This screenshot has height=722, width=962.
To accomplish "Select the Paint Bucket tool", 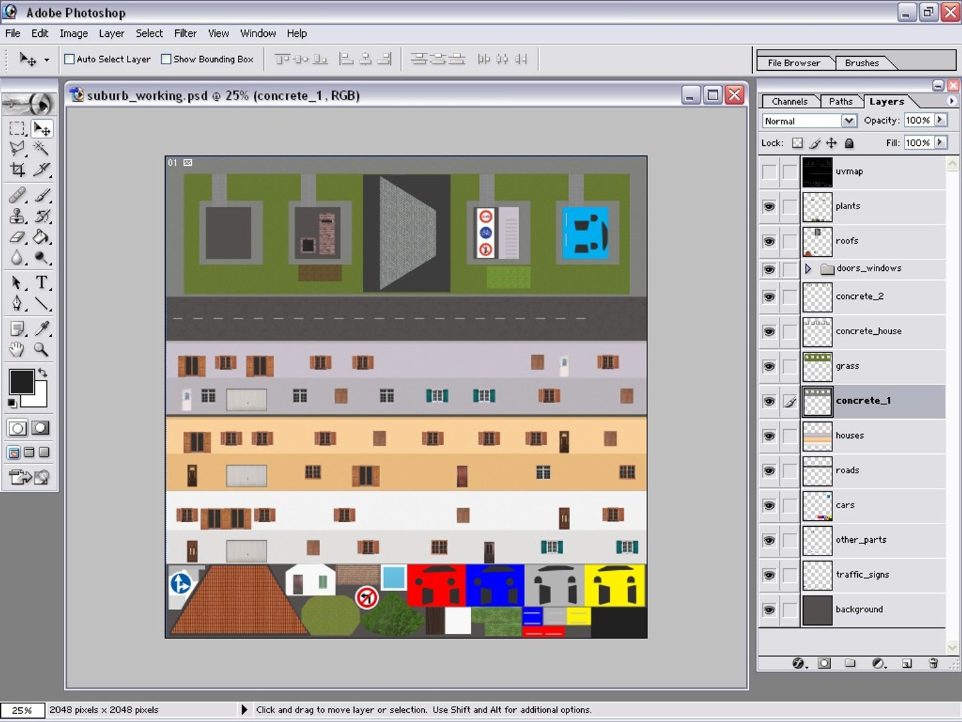I will (x=41, y=237).
